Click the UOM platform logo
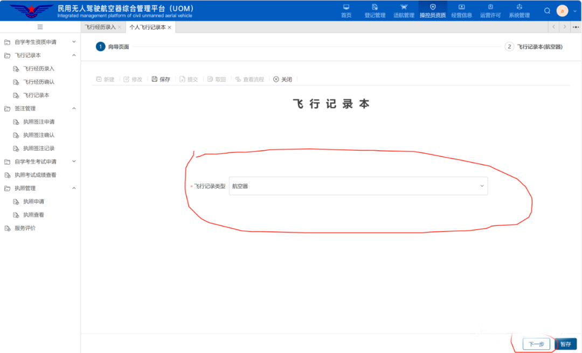This screenshot has height=353, width=582. pyautogui.click(x=31, y=11)
